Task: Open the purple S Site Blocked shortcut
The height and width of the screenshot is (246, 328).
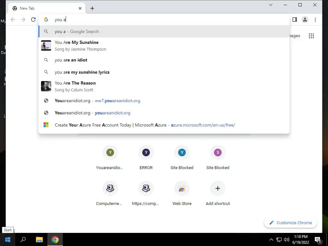Action: (x=218, y=158)
